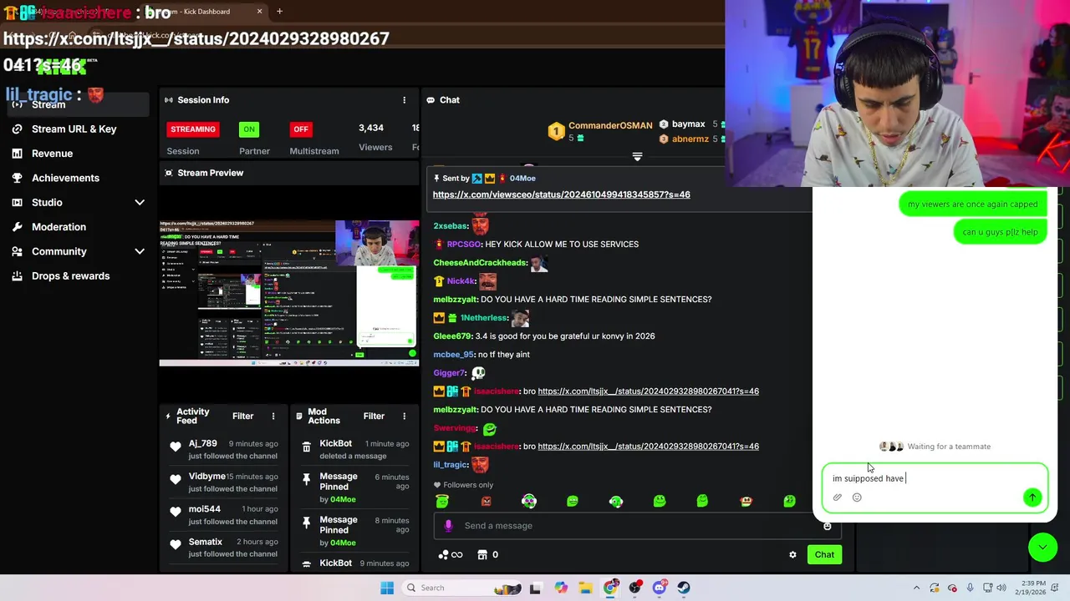Select the angry red emote
The image size is (1070, 601).
click(x=486, y=501)
